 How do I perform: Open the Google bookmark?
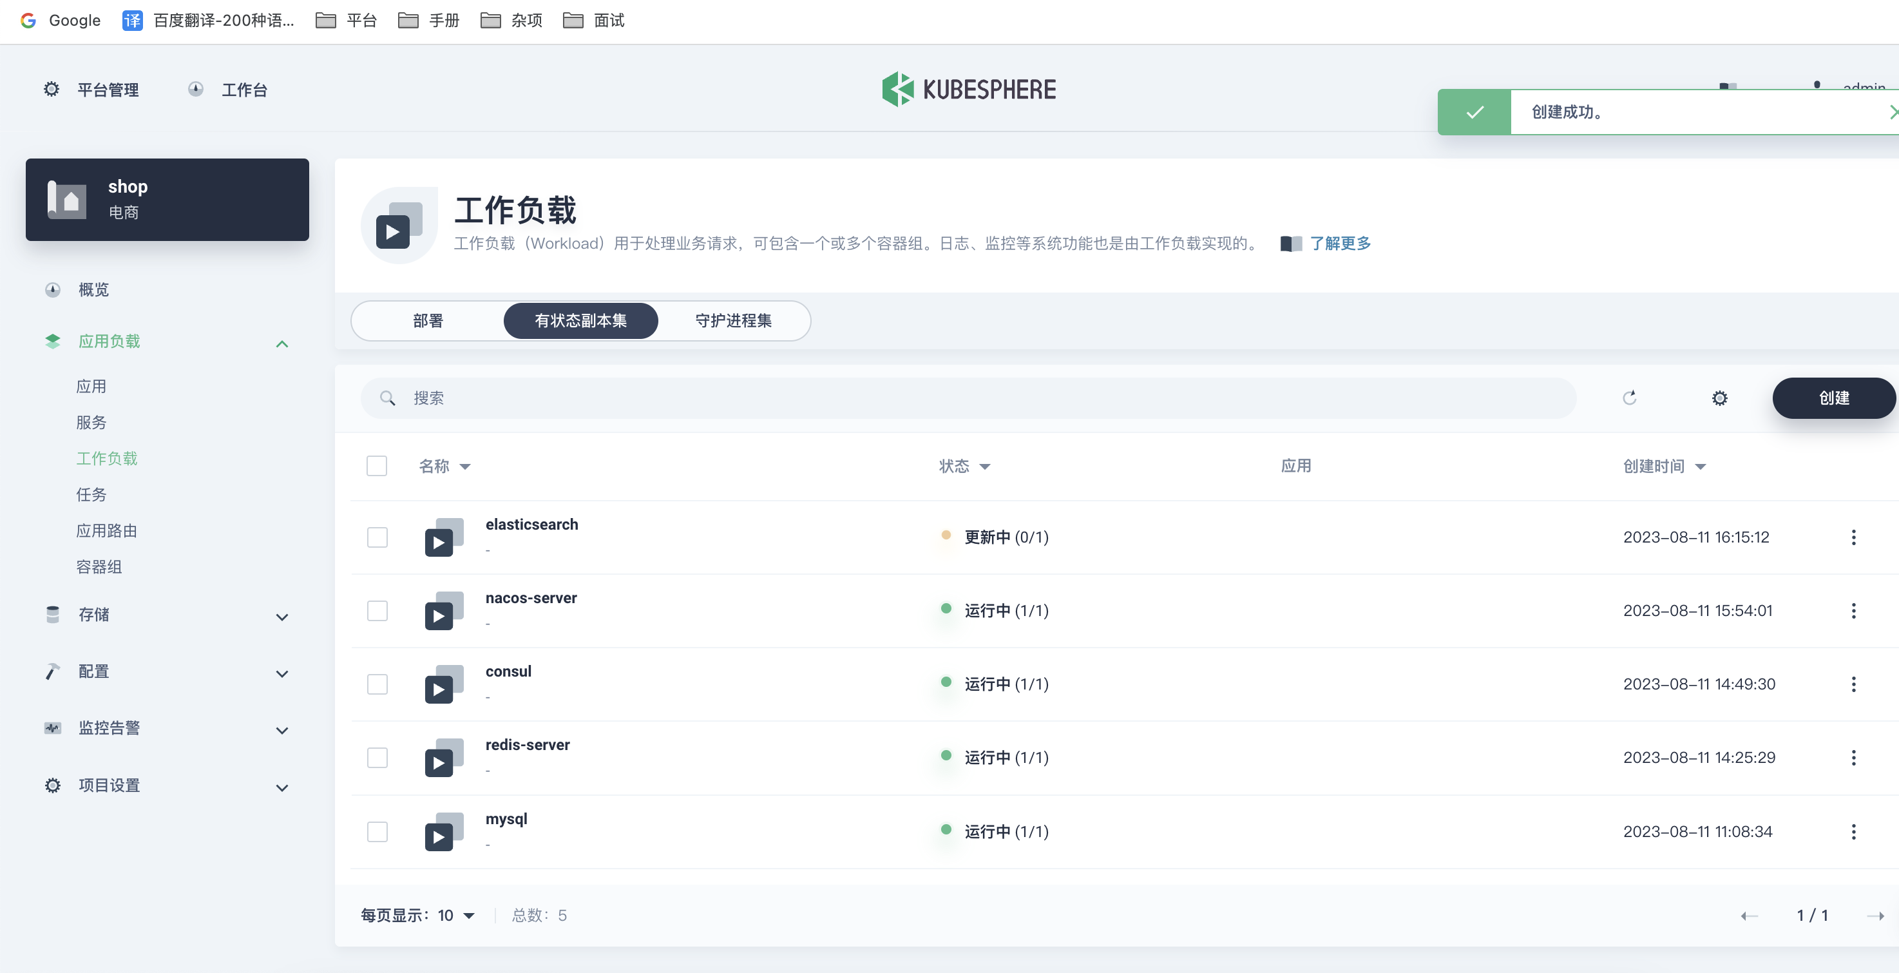pyautogui.click(x=61, y=20)
